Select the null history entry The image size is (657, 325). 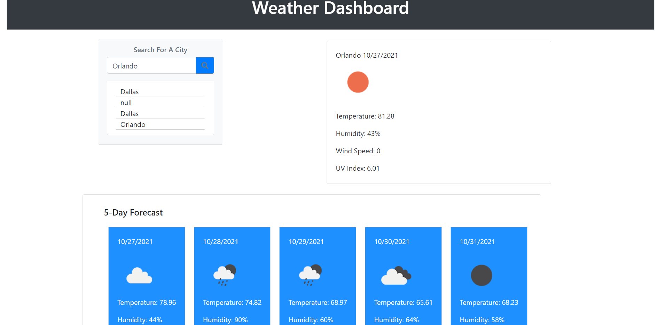[x=160, y=103]
